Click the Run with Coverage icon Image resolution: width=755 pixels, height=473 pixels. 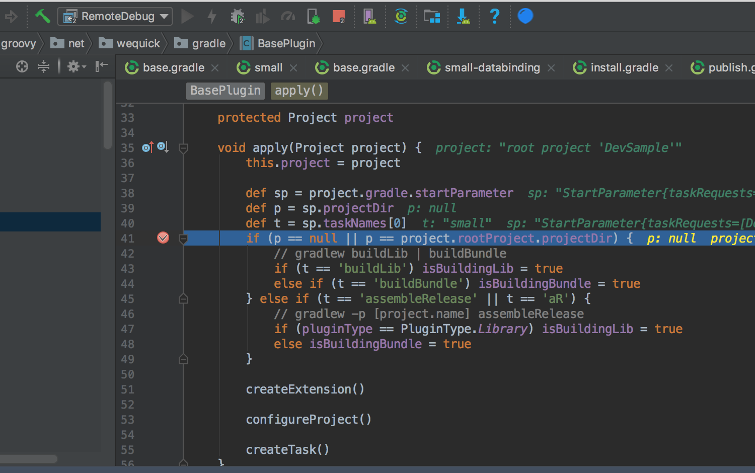click(x=262, y=17)
